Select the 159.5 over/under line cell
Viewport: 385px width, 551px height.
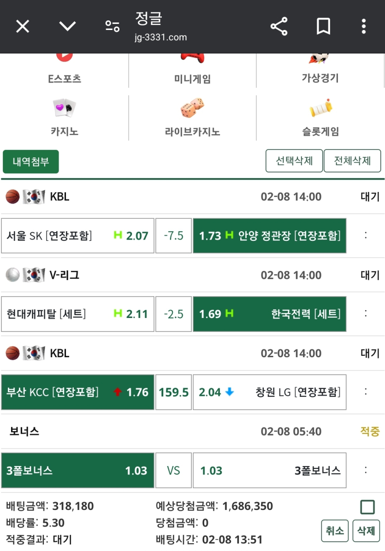point(173,392)
